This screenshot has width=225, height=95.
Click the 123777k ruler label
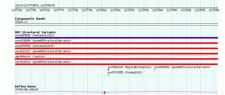(x=59, y=10)
